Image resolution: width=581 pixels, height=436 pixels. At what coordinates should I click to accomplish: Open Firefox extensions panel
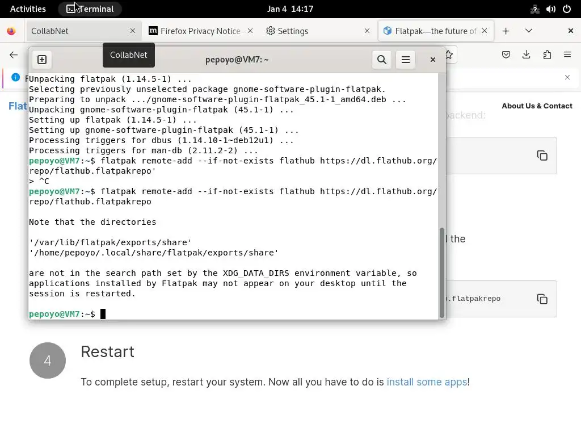pyautogui.click(x=547, y=55)
